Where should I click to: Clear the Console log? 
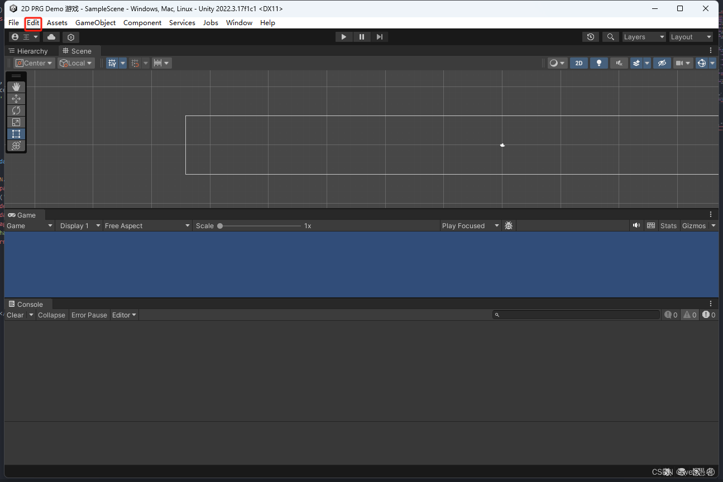click(x=15, y=315)
